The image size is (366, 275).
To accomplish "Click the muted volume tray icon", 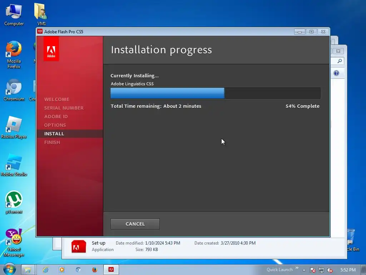I will point(330,270).
